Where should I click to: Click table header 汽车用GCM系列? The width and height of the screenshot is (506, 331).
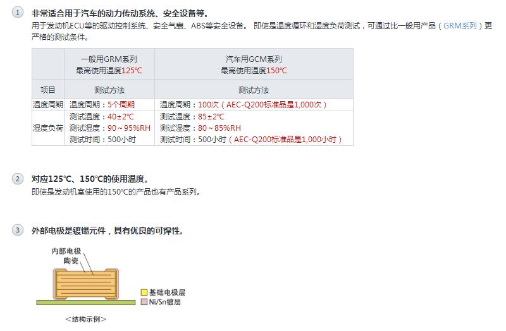(x=254, y=59)
